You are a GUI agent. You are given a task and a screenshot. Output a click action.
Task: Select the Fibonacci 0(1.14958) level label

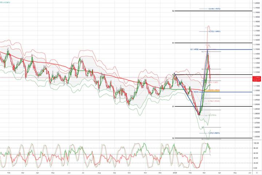pos(194,50)
